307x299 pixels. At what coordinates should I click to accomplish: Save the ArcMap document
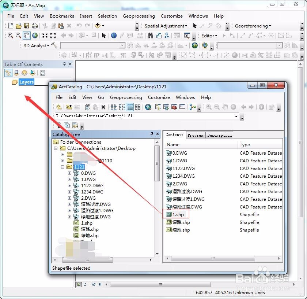(26, 26)
